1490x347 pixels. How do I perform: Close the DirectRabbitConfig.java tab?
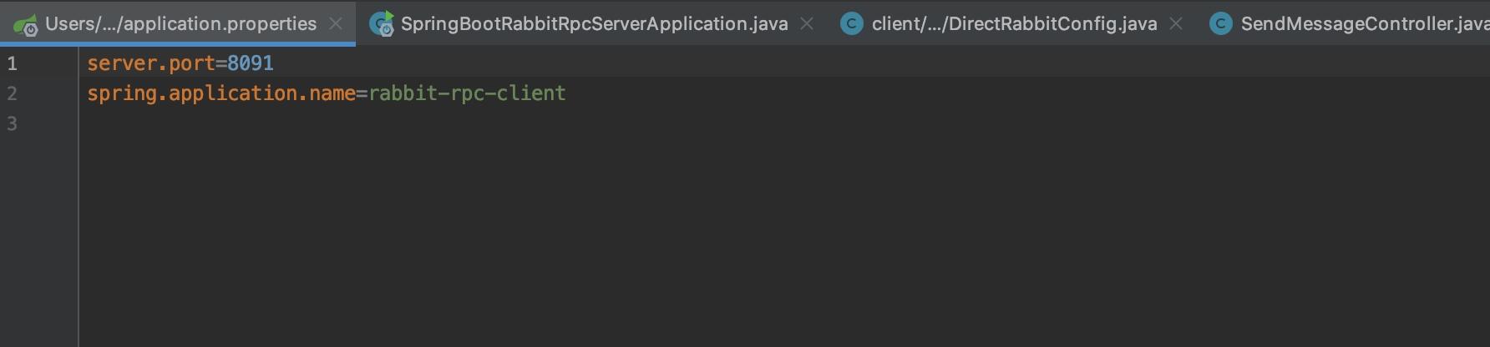pos(1176,24)
